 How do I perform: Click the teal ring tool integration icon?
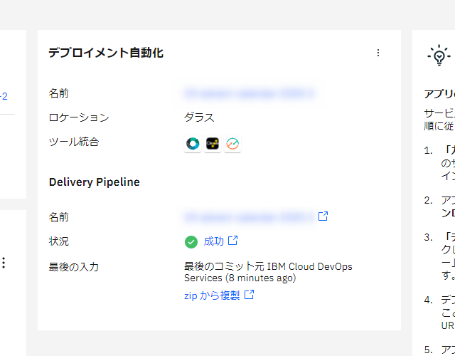coord(193,144)
